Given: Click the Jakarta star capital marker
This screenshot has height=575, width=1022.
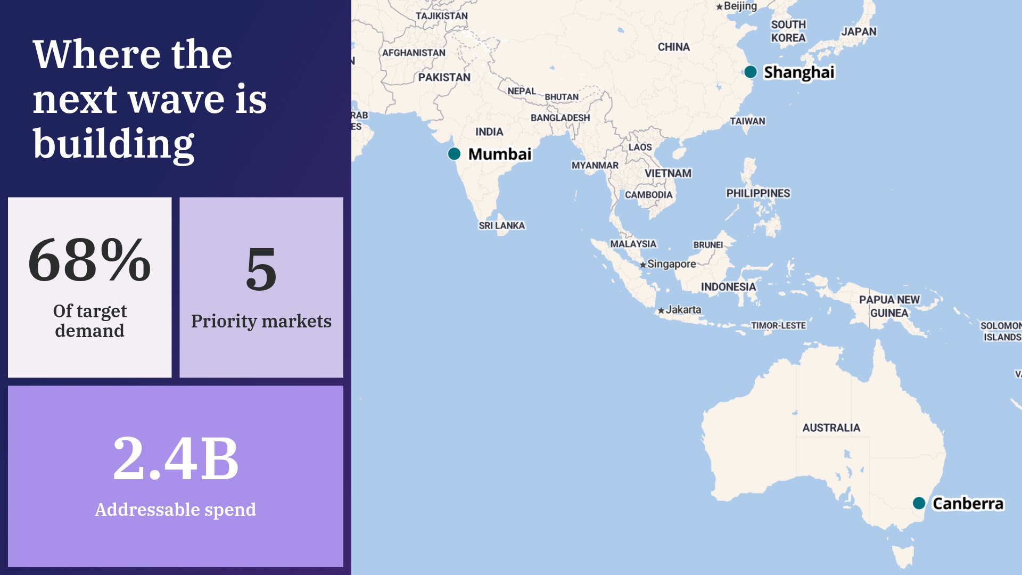Looking at the screenshot, I should click(x=661, y=310).
